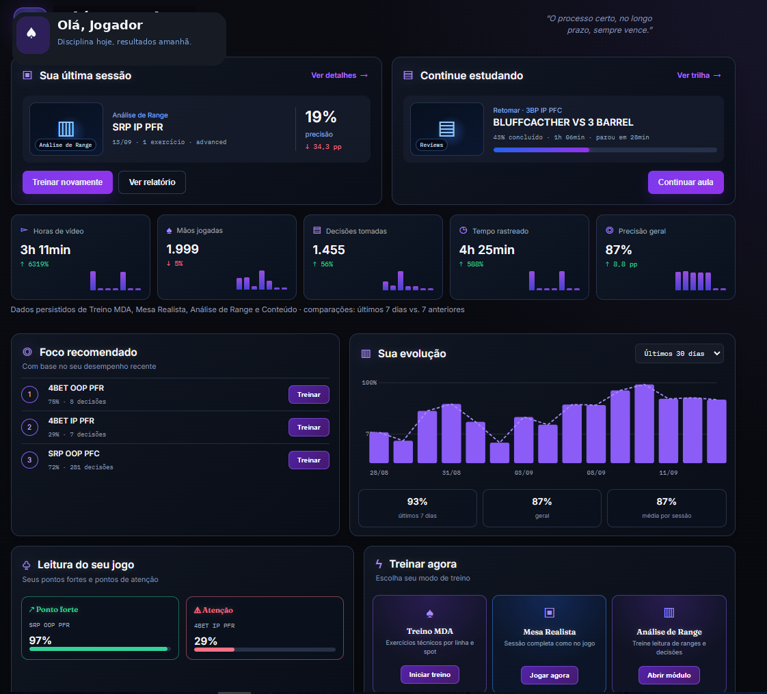Click the warning triangle icon beside Atenção
The height and width of the screenshot is (694, 767).
198,611
